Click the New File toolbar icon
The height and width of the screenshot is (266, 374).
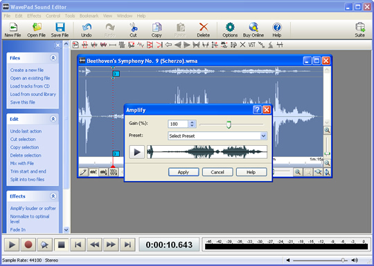pyautogui.click(x=13, y=30)
